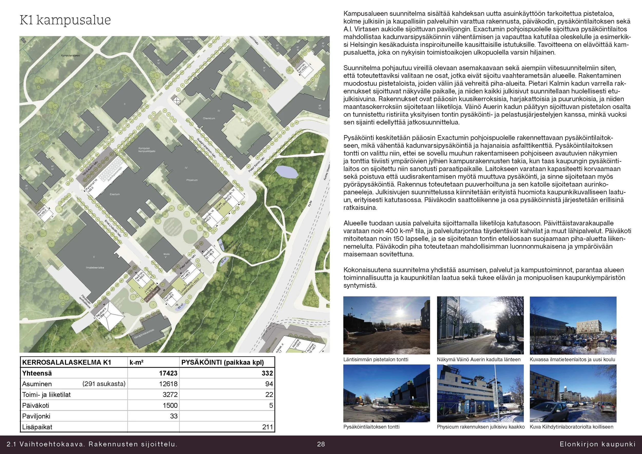Click the paragraph starting 'Pysäköinti keskitetään pääosin'

pyautogui.click(x=484, y=173)
